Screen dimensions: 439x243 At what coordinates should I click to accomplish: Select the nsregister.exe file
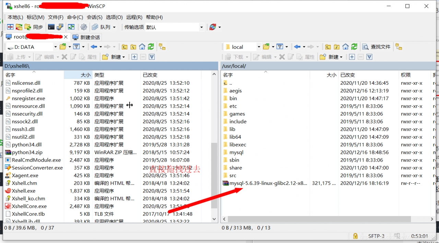click(x=25, y=98)
